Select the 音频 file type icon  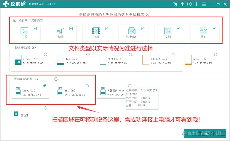[x=60, y=31]
